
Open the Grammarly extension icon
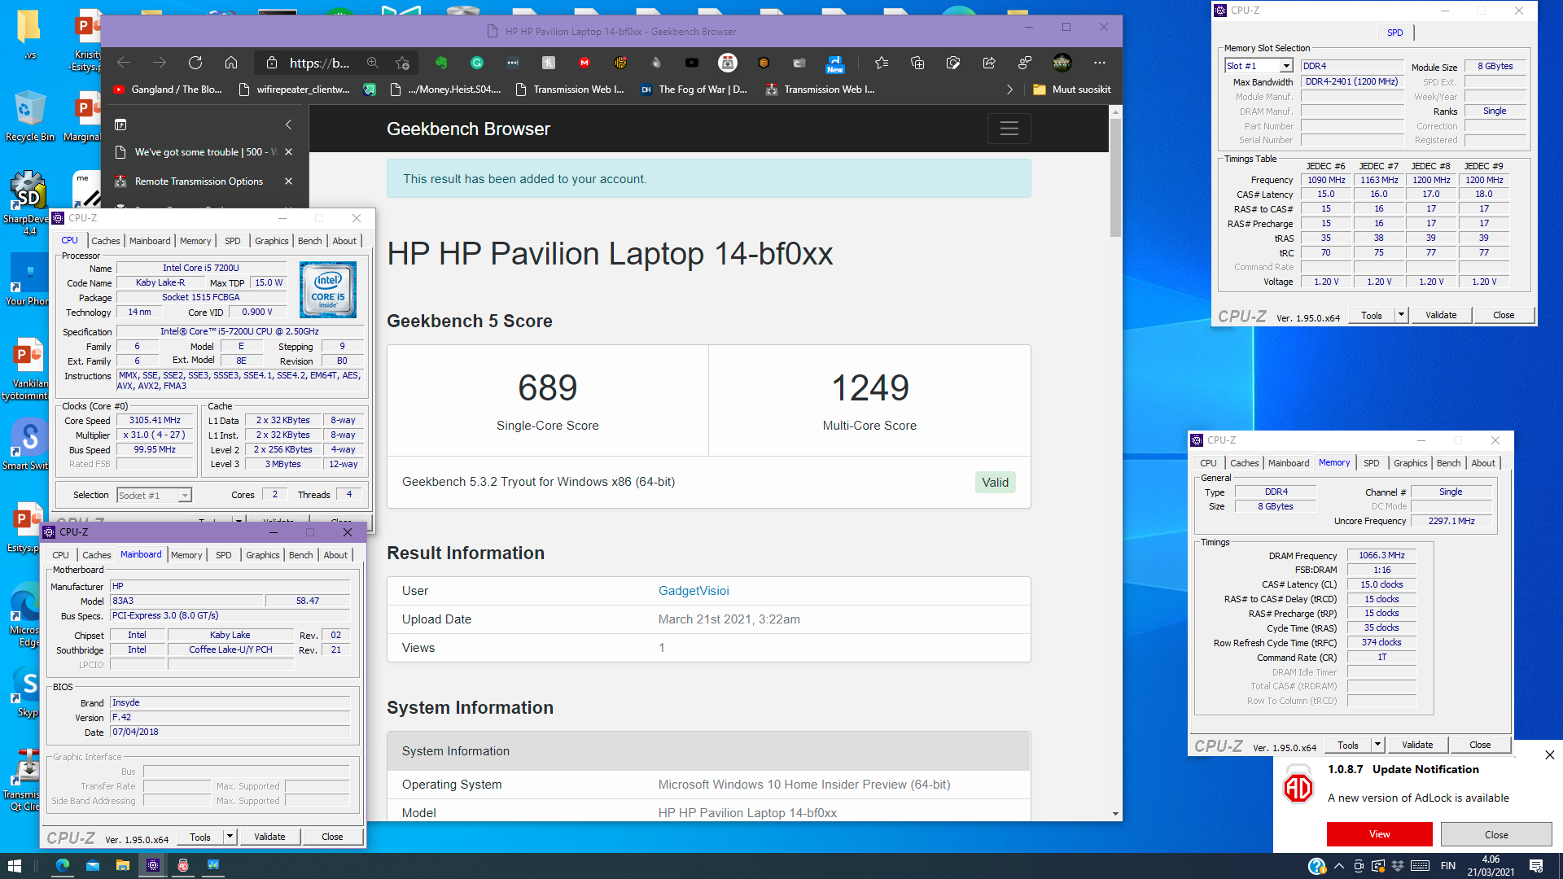coord(477,63)
